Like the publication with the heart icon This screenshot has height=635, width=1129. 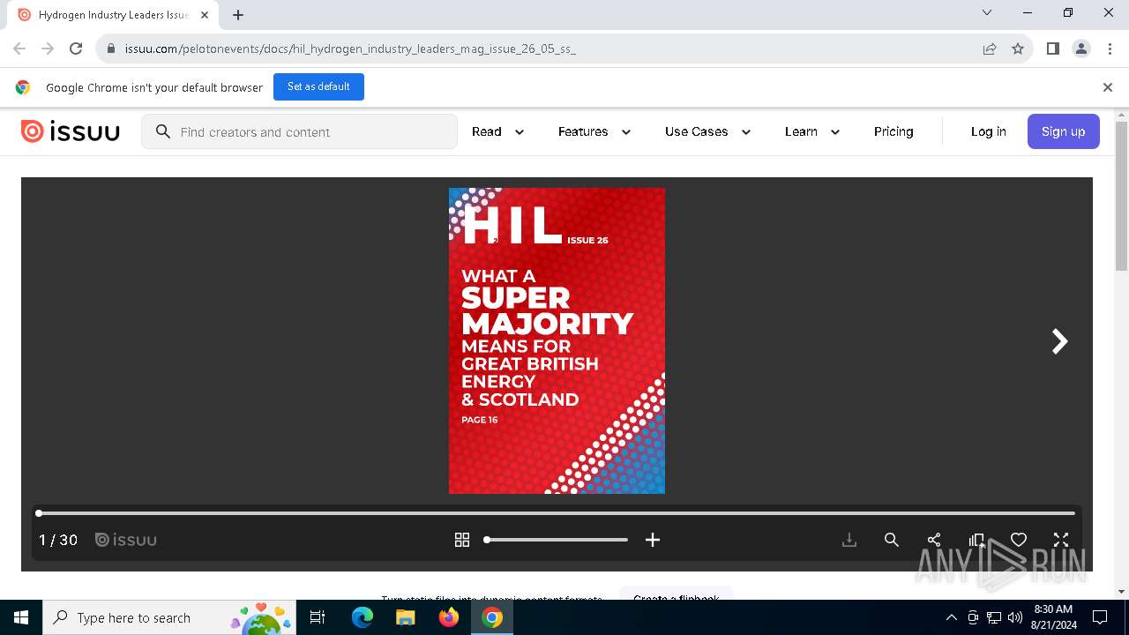1019,540
